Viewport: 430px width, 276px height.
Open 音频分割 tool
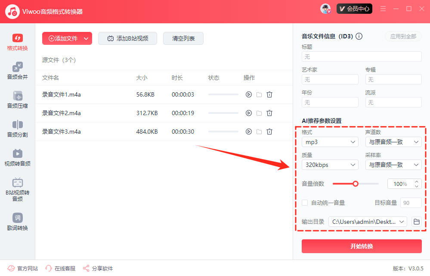click(x=17, y=129)
